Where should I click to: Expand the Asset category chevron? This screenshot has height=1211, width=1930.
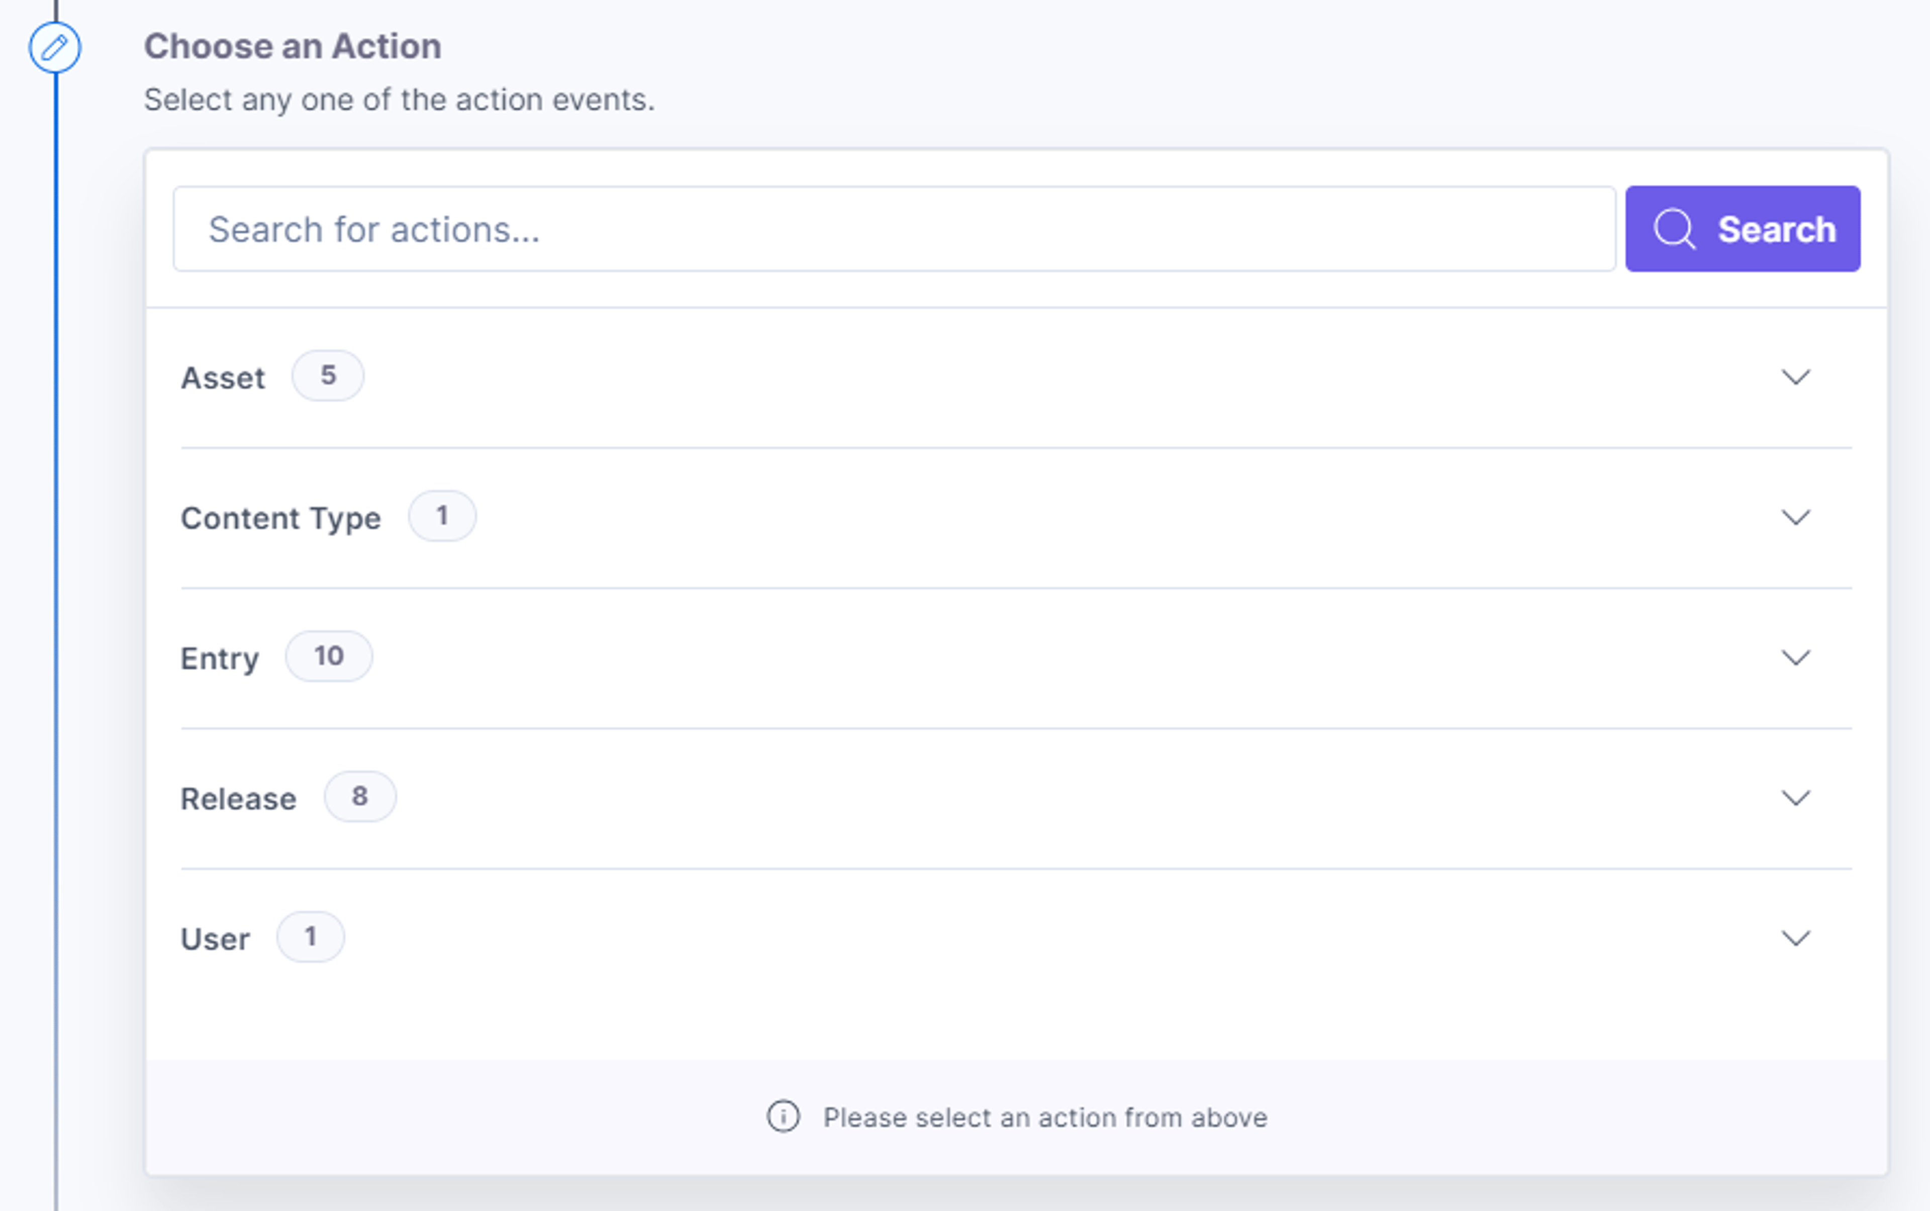click(x=1795, y=377)
